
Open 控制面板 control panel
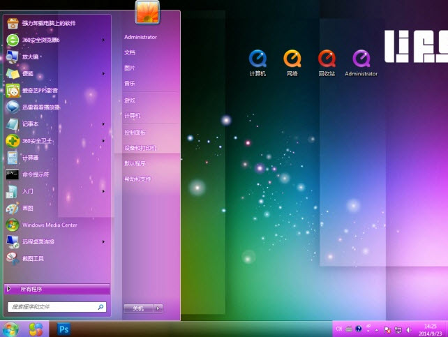click(x=135, y=133)
